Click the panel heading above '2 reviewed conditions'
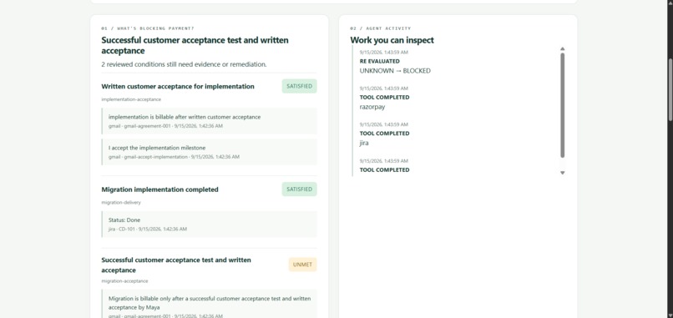 point(195,46)
